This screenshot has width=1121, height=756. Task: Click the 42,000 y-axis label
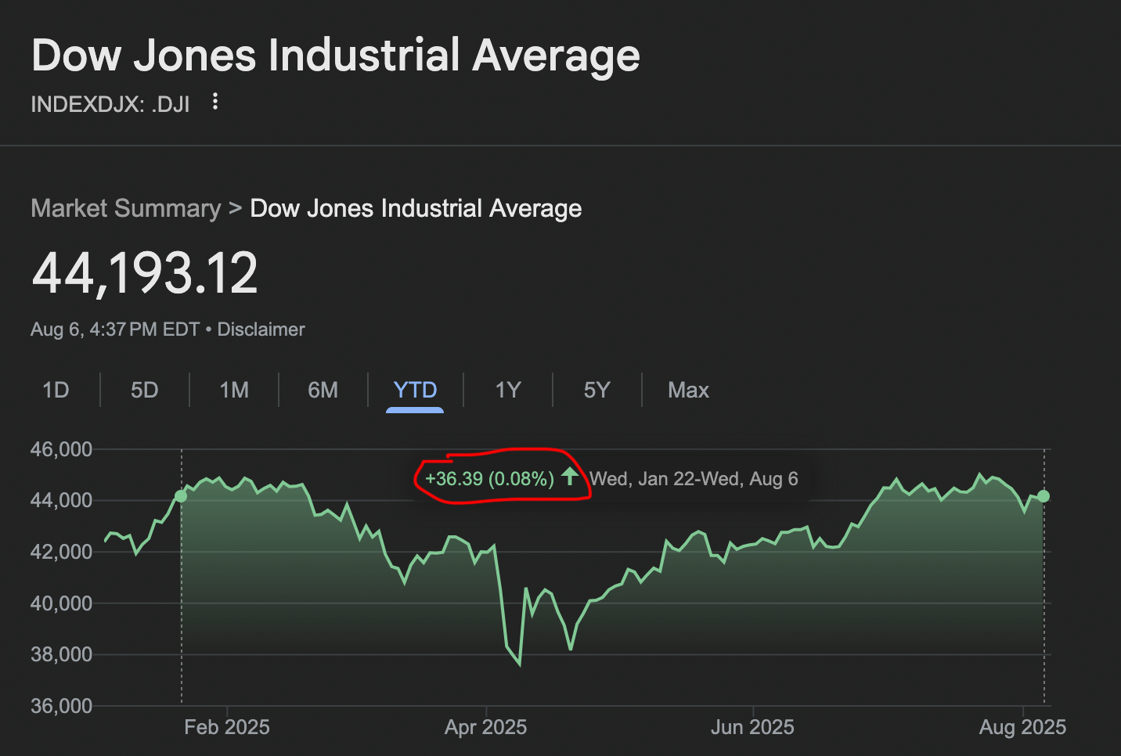61,552
